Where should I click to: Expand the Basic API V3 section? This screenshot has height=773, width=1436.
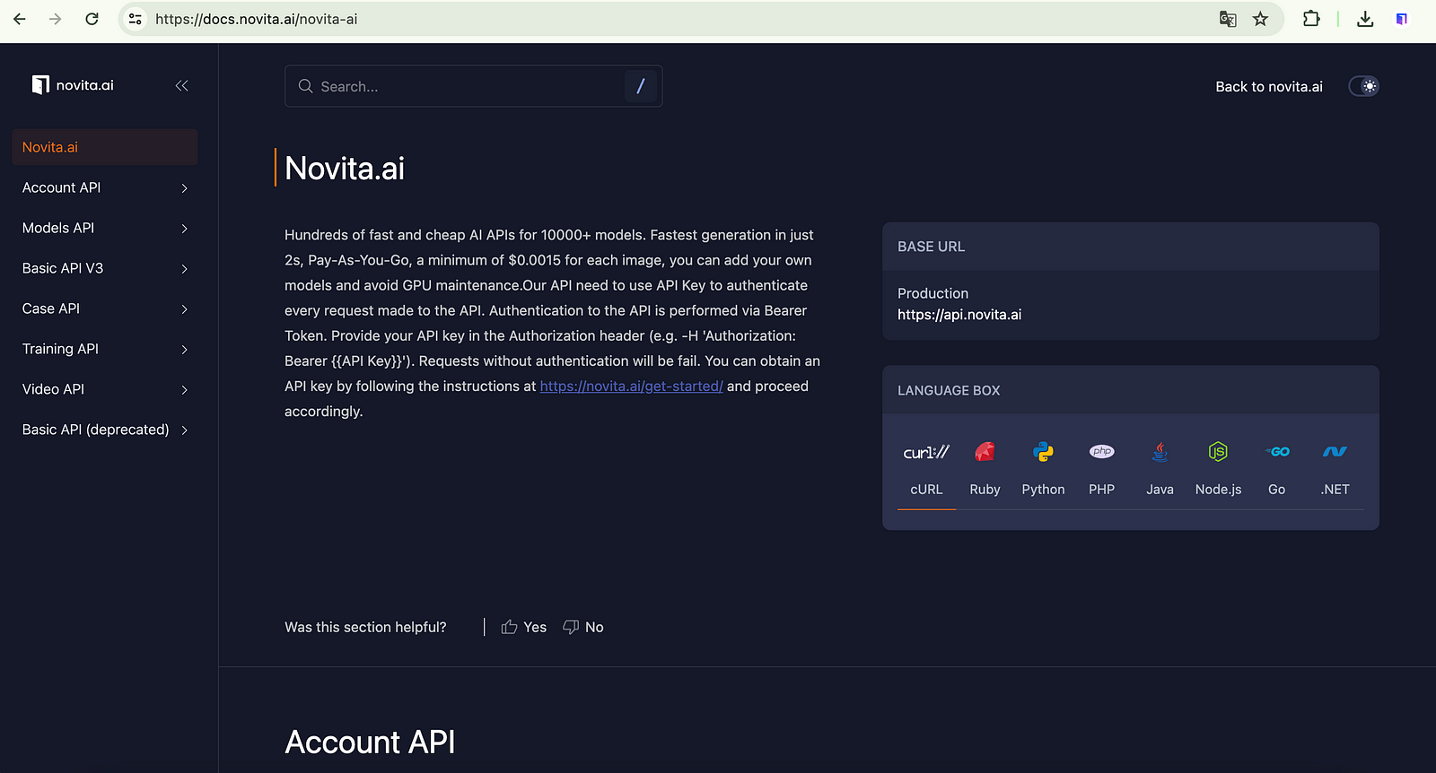pos(184,269)
